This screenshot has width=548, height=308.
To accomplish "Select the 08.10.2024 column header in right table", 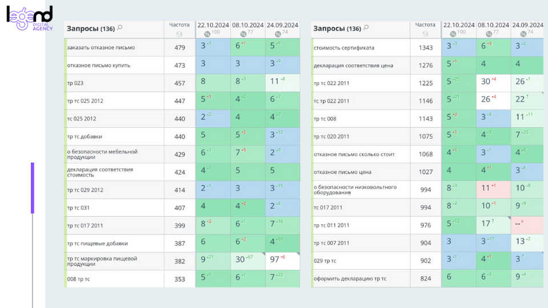I will pos(493,25).
